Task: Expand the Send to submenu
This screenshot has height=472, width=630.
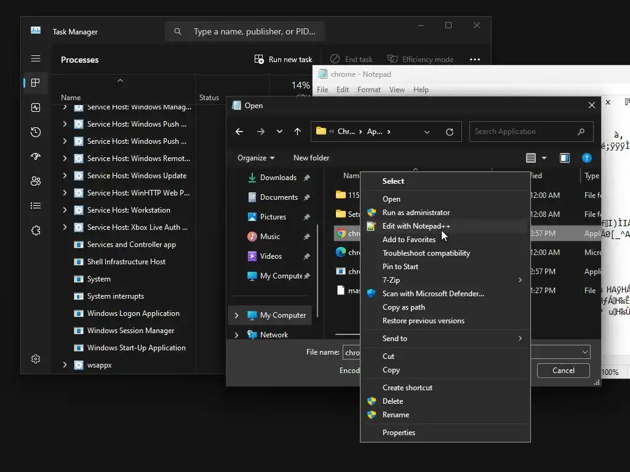Action: [x=445, y=339]
